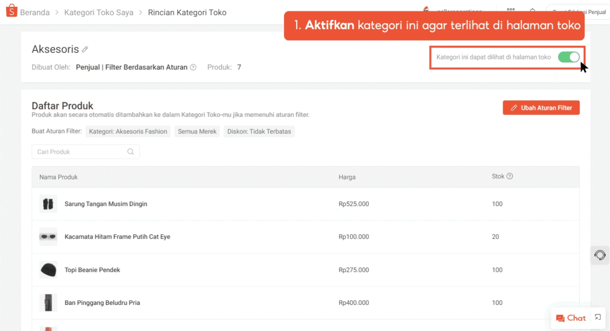Click the search magnifier icon
The image size is (610, 331).
[131, 152]
